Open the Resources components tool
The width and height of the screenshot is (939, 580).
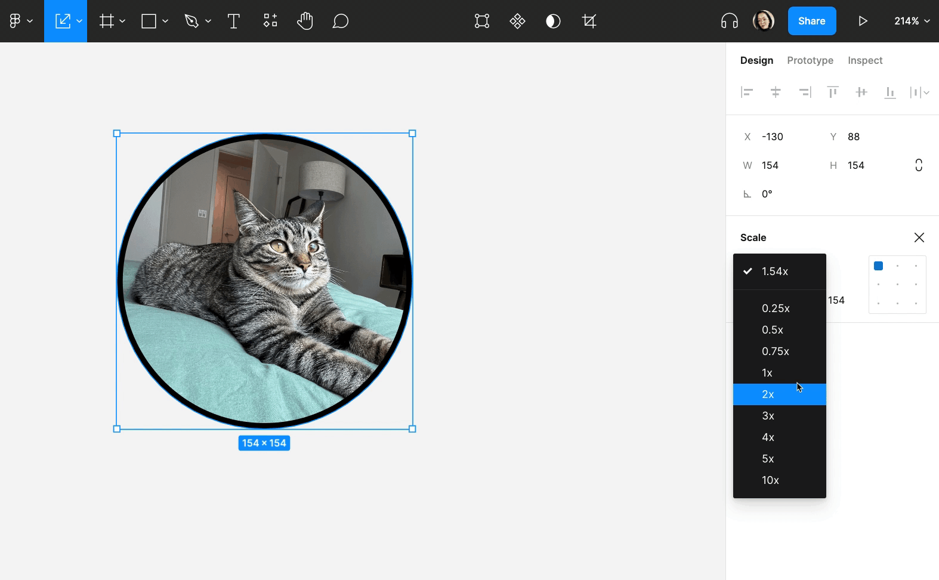coord(270,21)
